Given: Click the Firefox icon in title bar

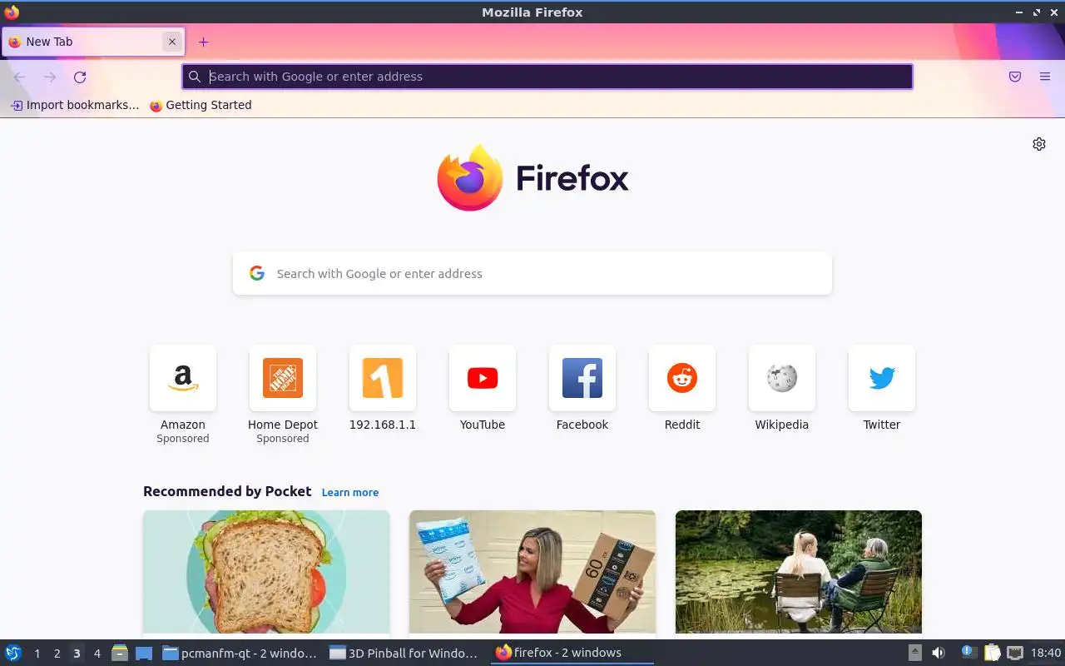Looking at the screenshot, I should coord(12,12).
